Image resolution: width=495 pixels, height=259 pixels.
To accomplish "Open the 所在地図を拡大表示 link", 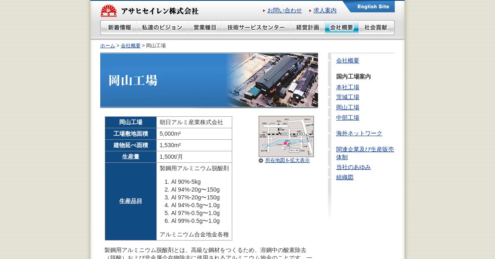I will [x=288, y=160].
